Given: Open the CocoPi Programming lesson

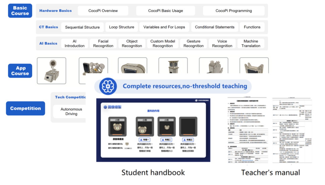Looking at the screenshot, I should [234, 11].
